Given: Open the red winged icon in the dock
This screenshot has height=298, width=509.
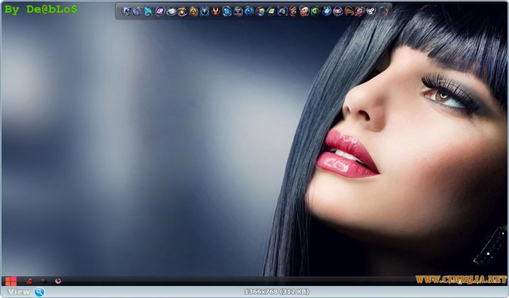Looking at the screenshot, I should click(x=215, y=11).
